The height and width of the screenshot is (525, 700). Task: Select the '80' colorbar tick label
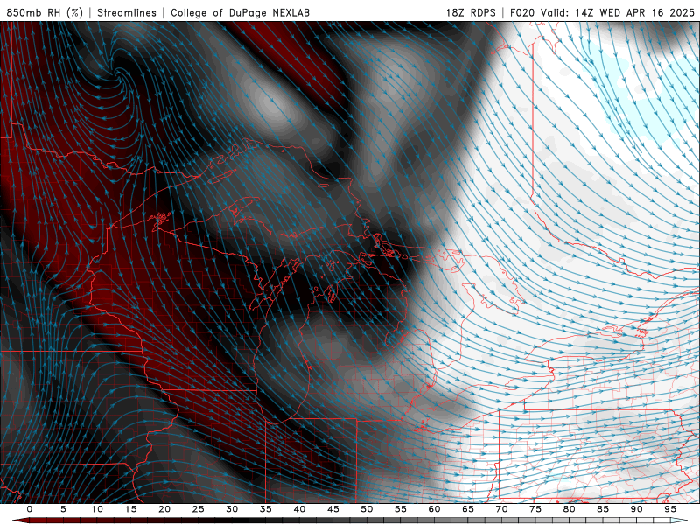pos(569,509)
